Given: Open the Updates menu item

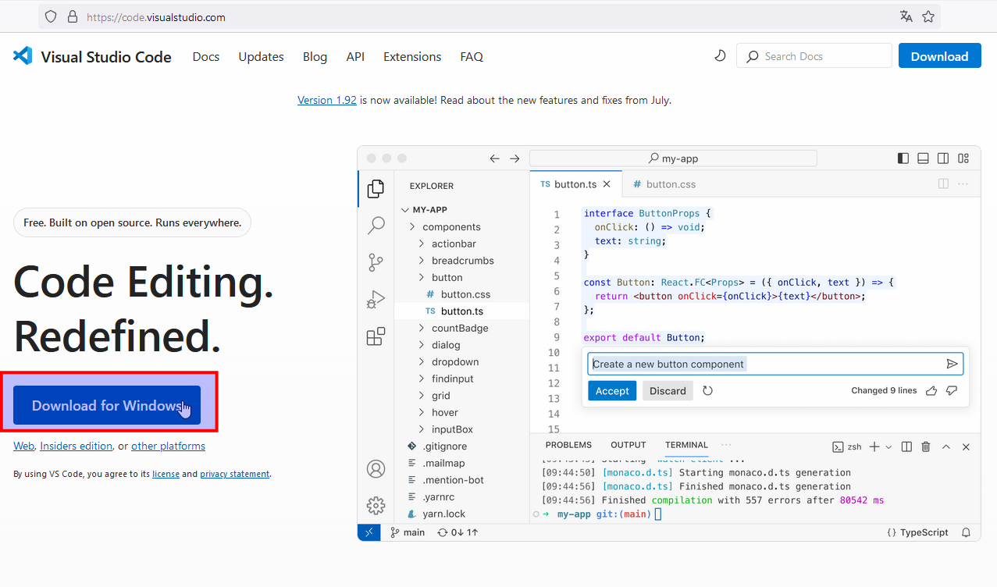Looking at the screenshot, I should [x=261, y=56].
